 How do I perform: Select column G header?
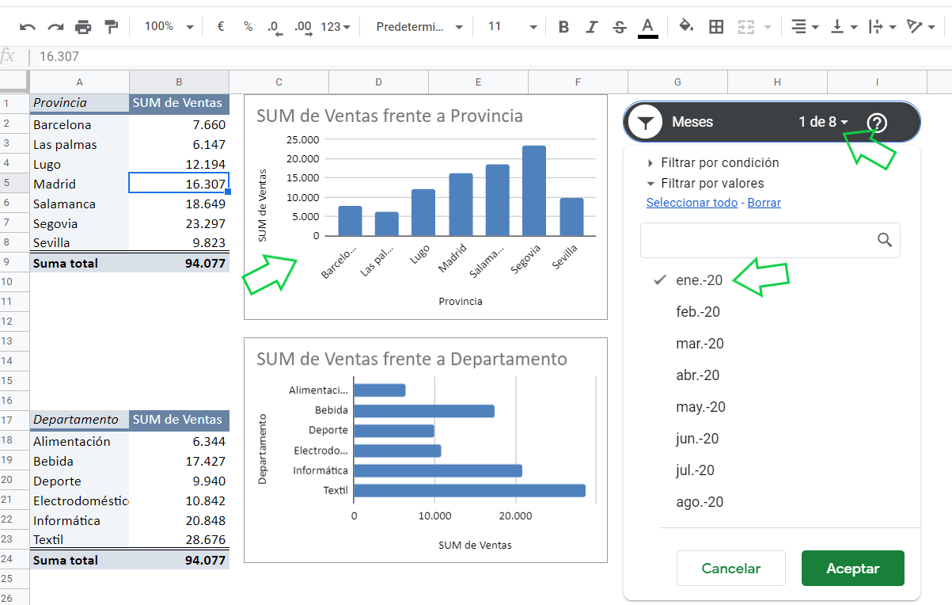(677, 82)
